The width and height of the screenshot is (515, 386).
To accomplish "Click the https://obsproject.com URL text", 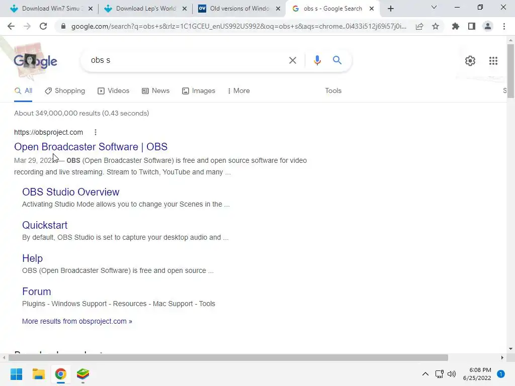I will 48,132.
